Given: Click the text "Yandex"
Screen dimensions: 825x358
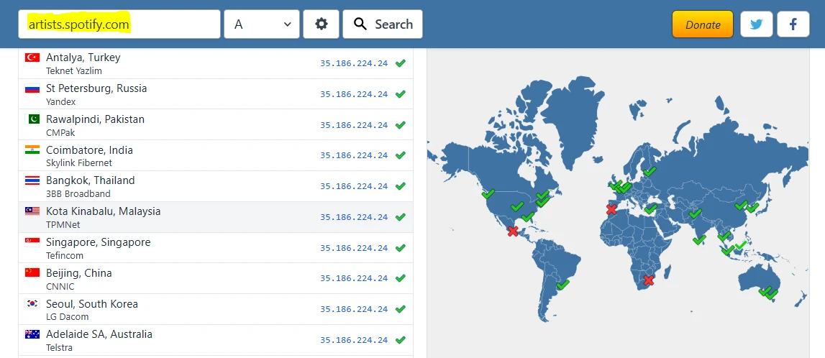Looking at the screenshot, I should (61, 102).
